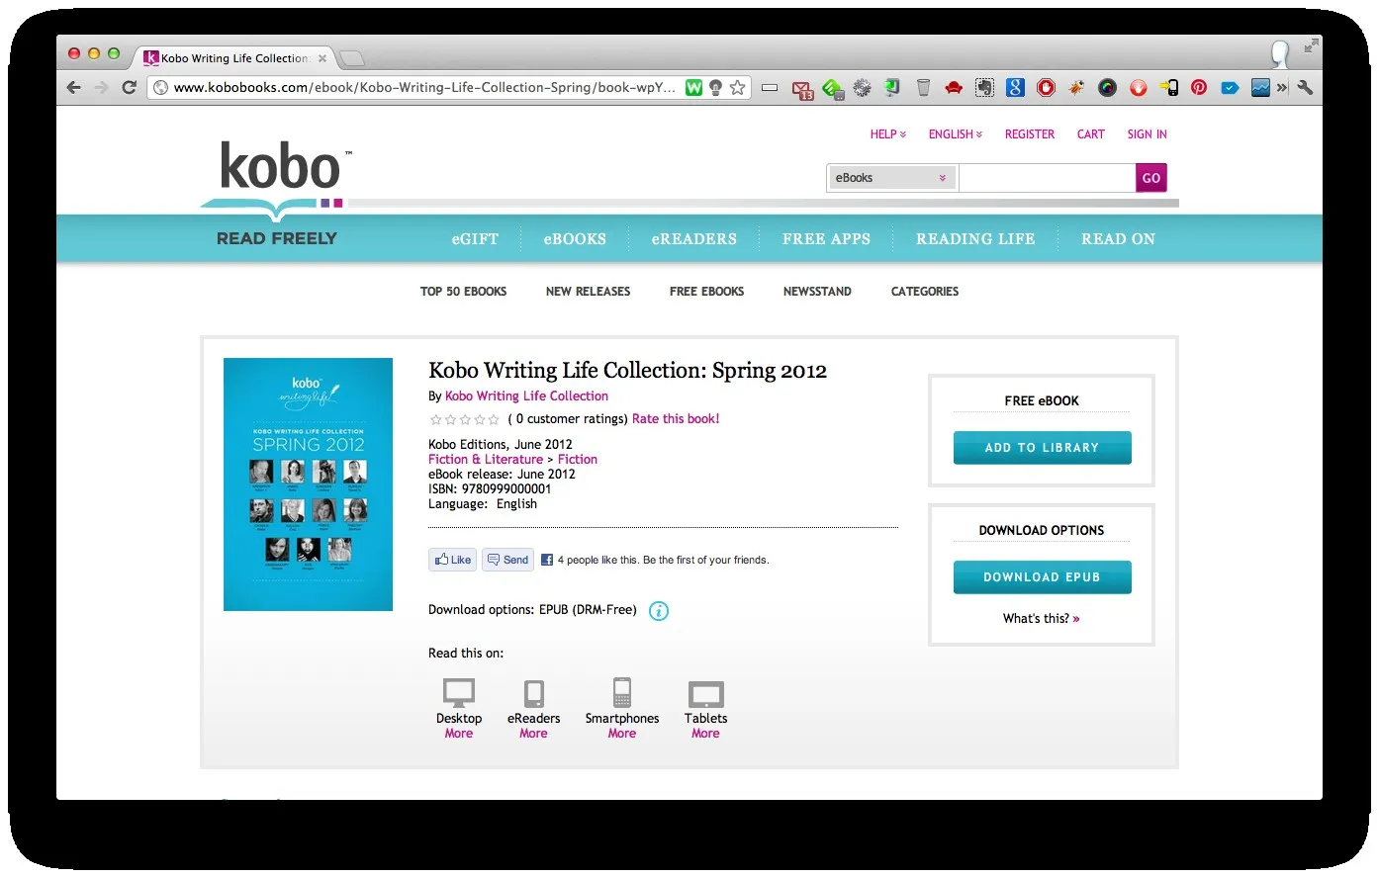The height and width of the screenshot is (878, 1379).
Task: Select the NEW RELEASES submenu
Action: pos(588,292)
